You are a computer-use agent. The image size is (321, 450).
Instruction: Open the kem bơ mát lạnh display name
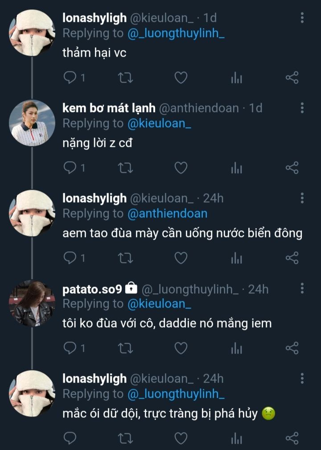coord(109,108)
